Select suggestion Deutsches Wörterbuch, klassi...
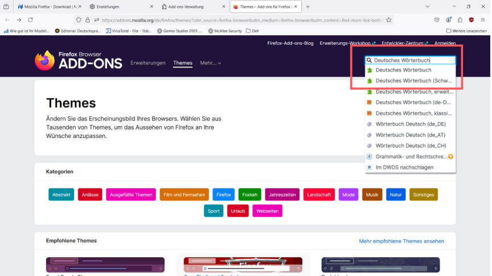The height and width of the screenshot is (276, 492). click(411, 113)
